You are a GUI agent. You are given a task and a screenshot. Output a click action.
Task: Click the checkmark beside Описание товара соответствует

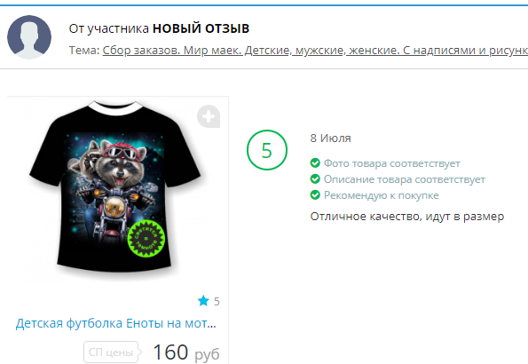[315, 179]
